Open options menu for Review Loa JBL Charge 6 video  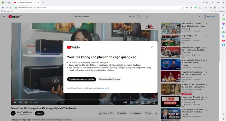click(x=206, y=48)
